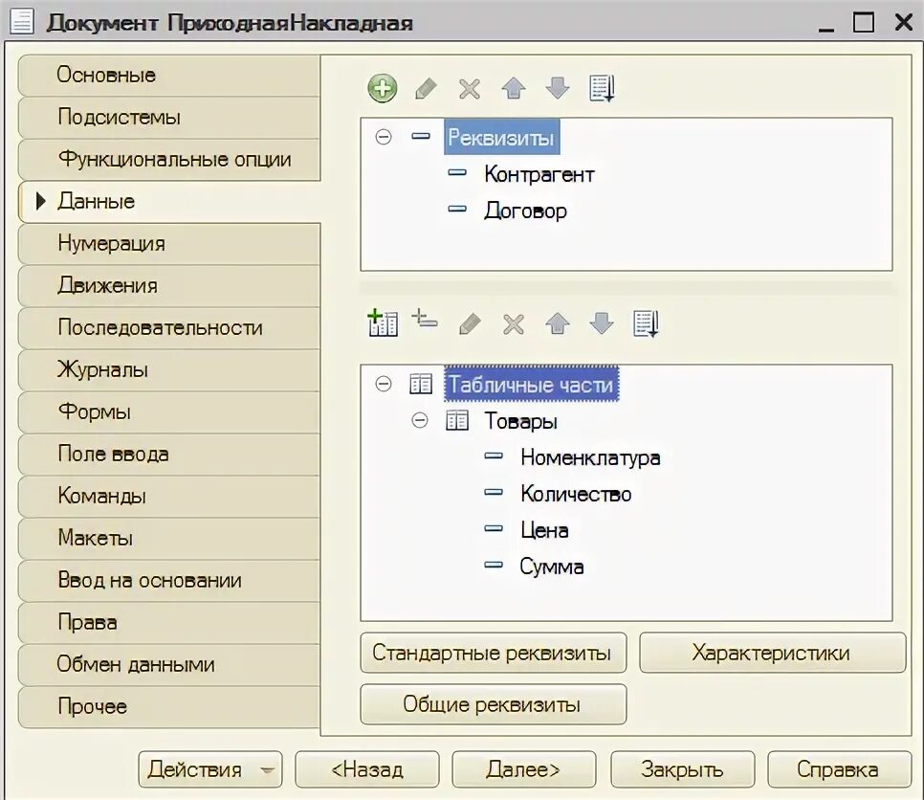Click the table icon beside Товары
The image size is (924, 800).
point(457,420)
